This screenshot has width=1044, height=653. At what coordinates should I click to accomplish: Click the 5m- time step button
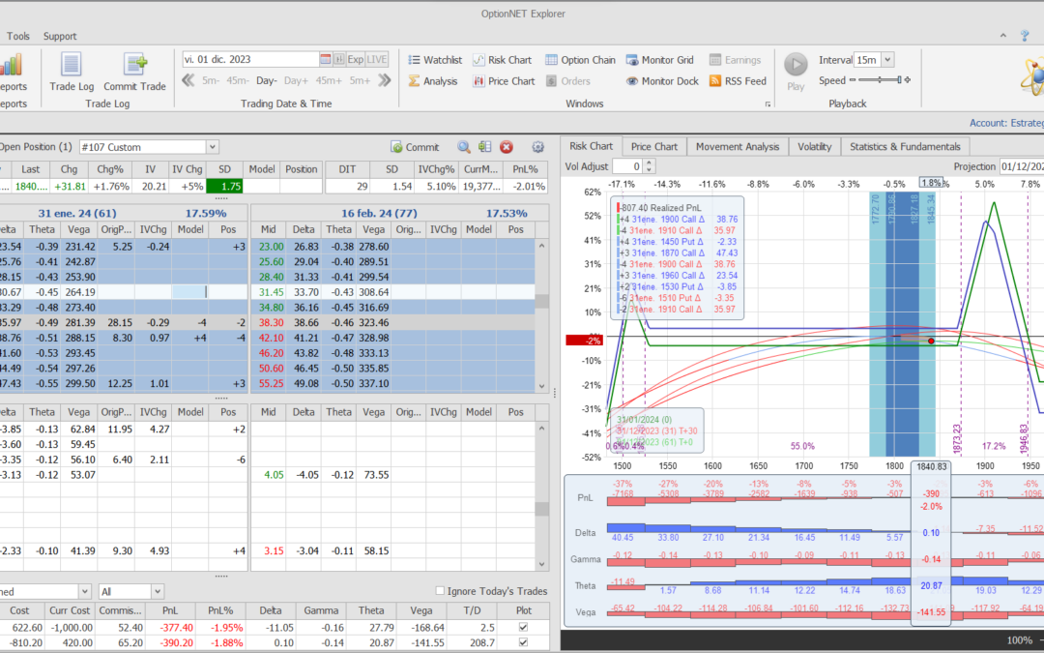(211, 80)
